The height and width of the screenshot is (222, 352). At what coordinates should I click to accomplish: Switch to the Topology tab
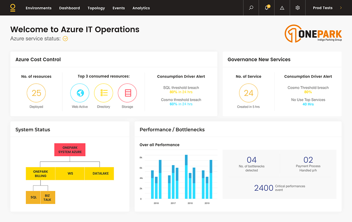(96, 8)
